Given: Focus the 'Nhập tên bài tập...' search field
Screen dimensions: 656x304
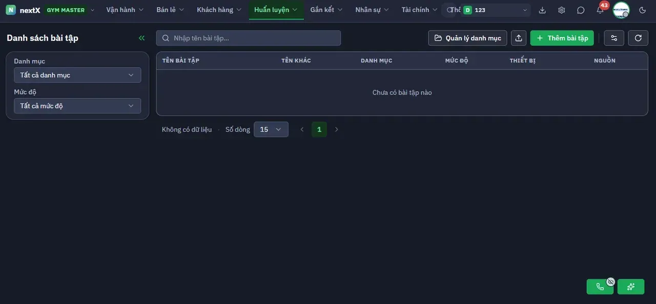Looking at the screenshot, I should (x=249, y=38).
